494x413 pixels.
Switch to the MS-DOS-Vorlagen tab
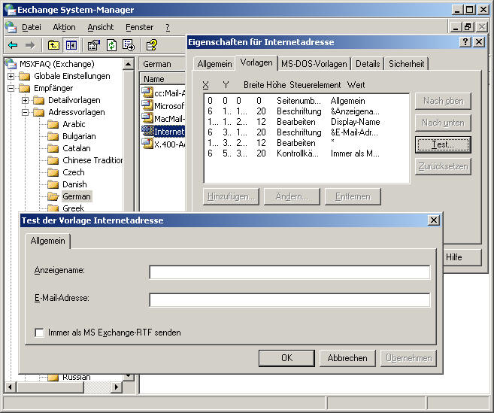pos(314,64)
